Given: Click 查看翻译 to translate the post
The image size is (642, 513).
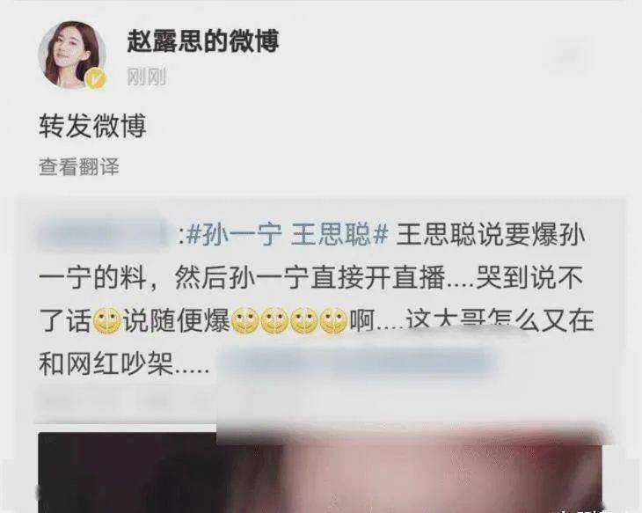Looking at the screenshot, I should point(79,167).
